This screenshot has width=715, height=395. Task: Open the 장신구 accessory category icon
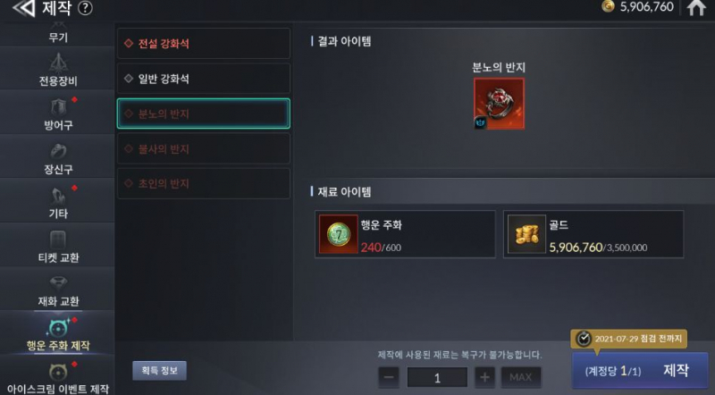[58, 150]
